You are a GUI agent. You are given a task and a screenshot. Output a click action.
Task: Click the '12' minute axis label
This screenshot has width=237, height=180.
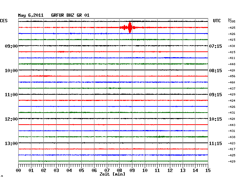[170, 170]
